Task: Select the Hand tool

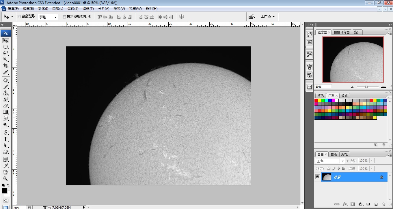Action: [5, 172]
